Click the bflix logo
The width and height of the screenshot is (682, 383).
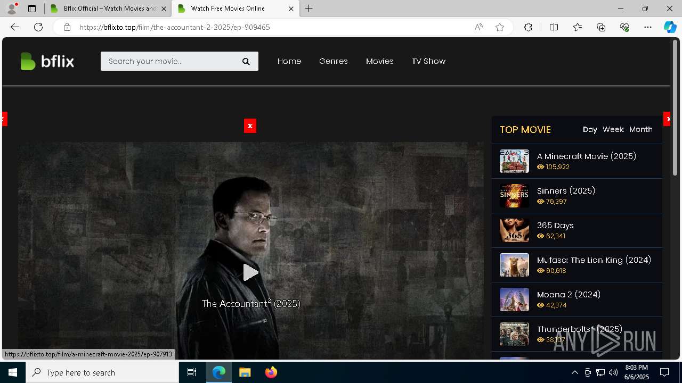(47, 61)
